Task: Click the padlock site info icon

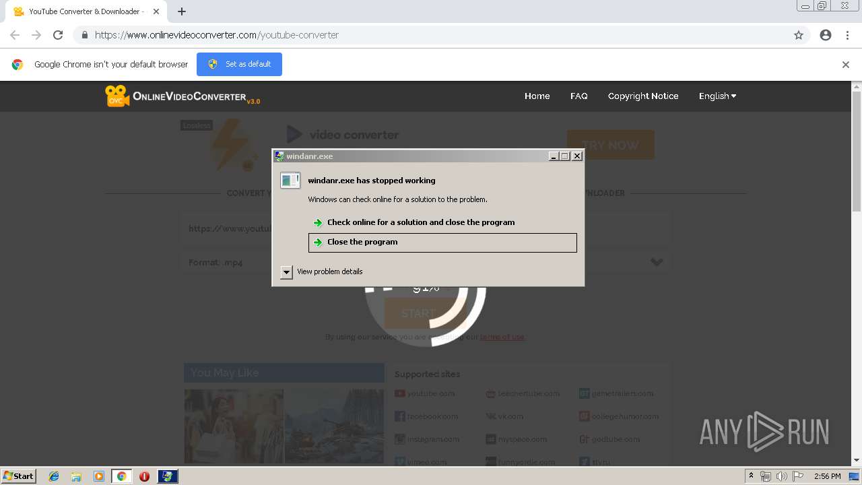Action: coord(84,35)
